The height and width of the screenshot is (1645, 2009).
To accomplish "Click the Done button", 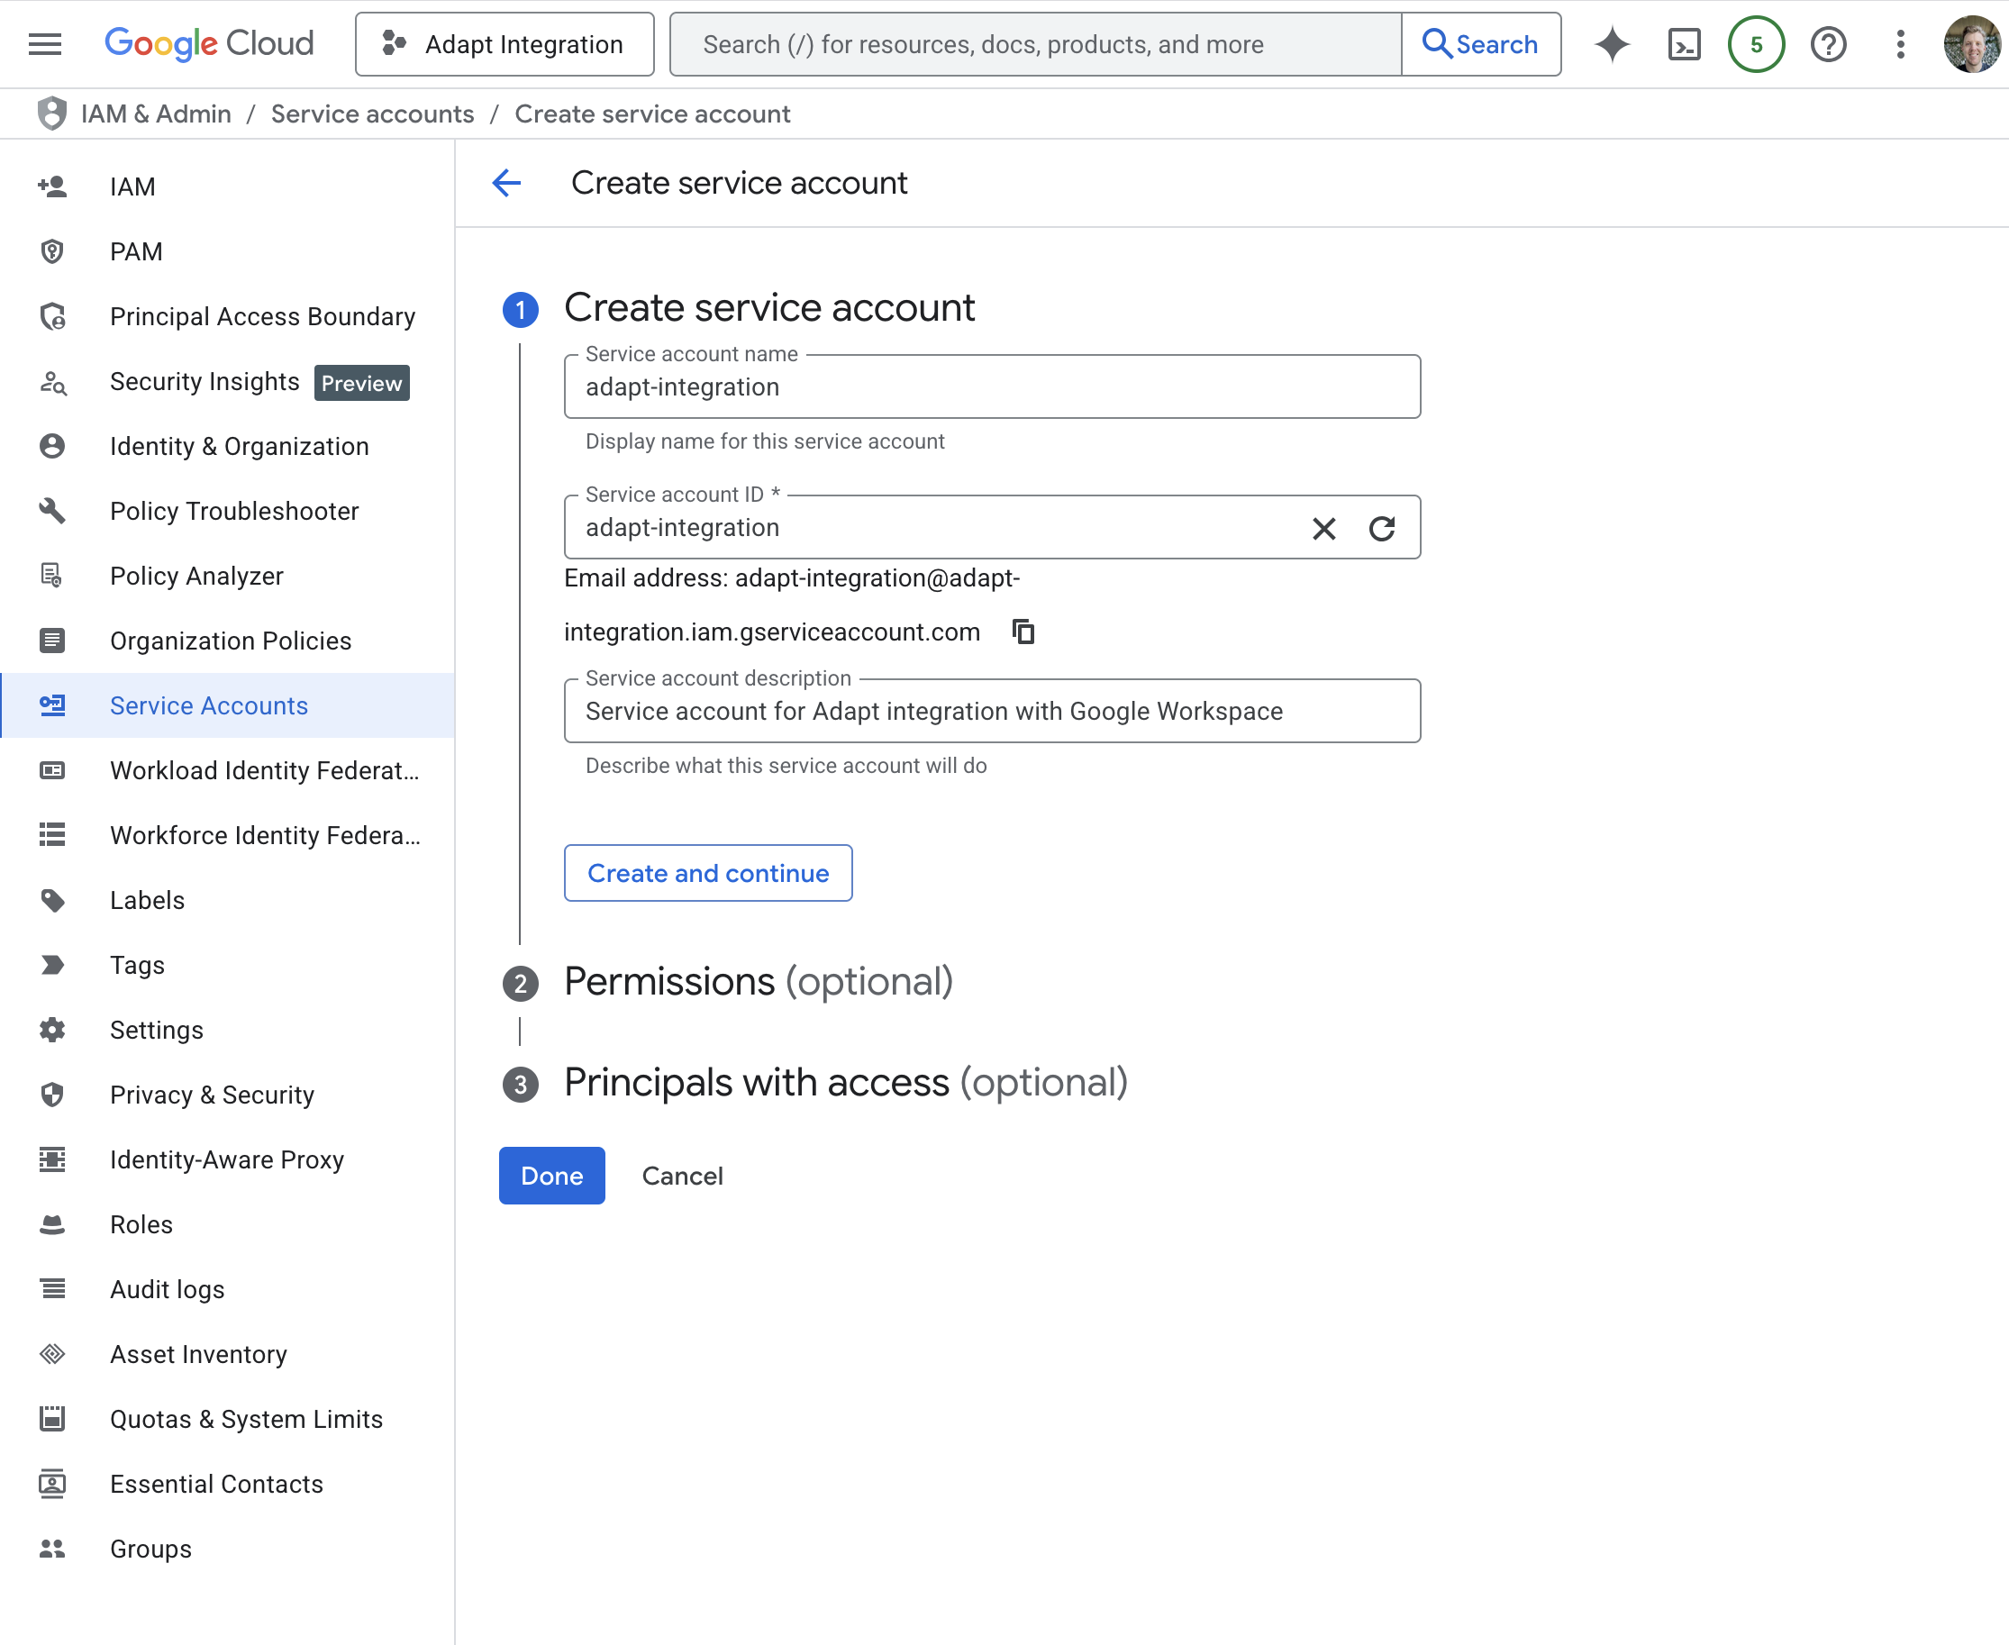I will (551, 1175).
